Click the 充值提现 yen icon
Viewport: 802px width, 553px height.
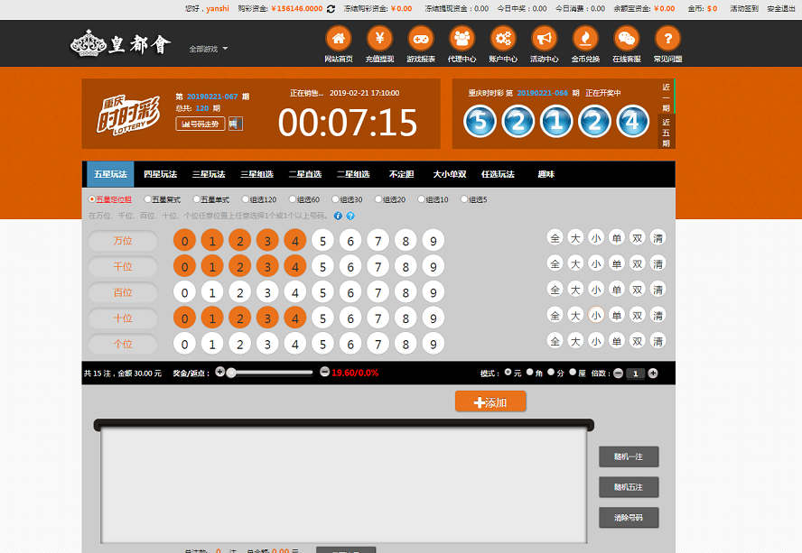tap(379, 39)
